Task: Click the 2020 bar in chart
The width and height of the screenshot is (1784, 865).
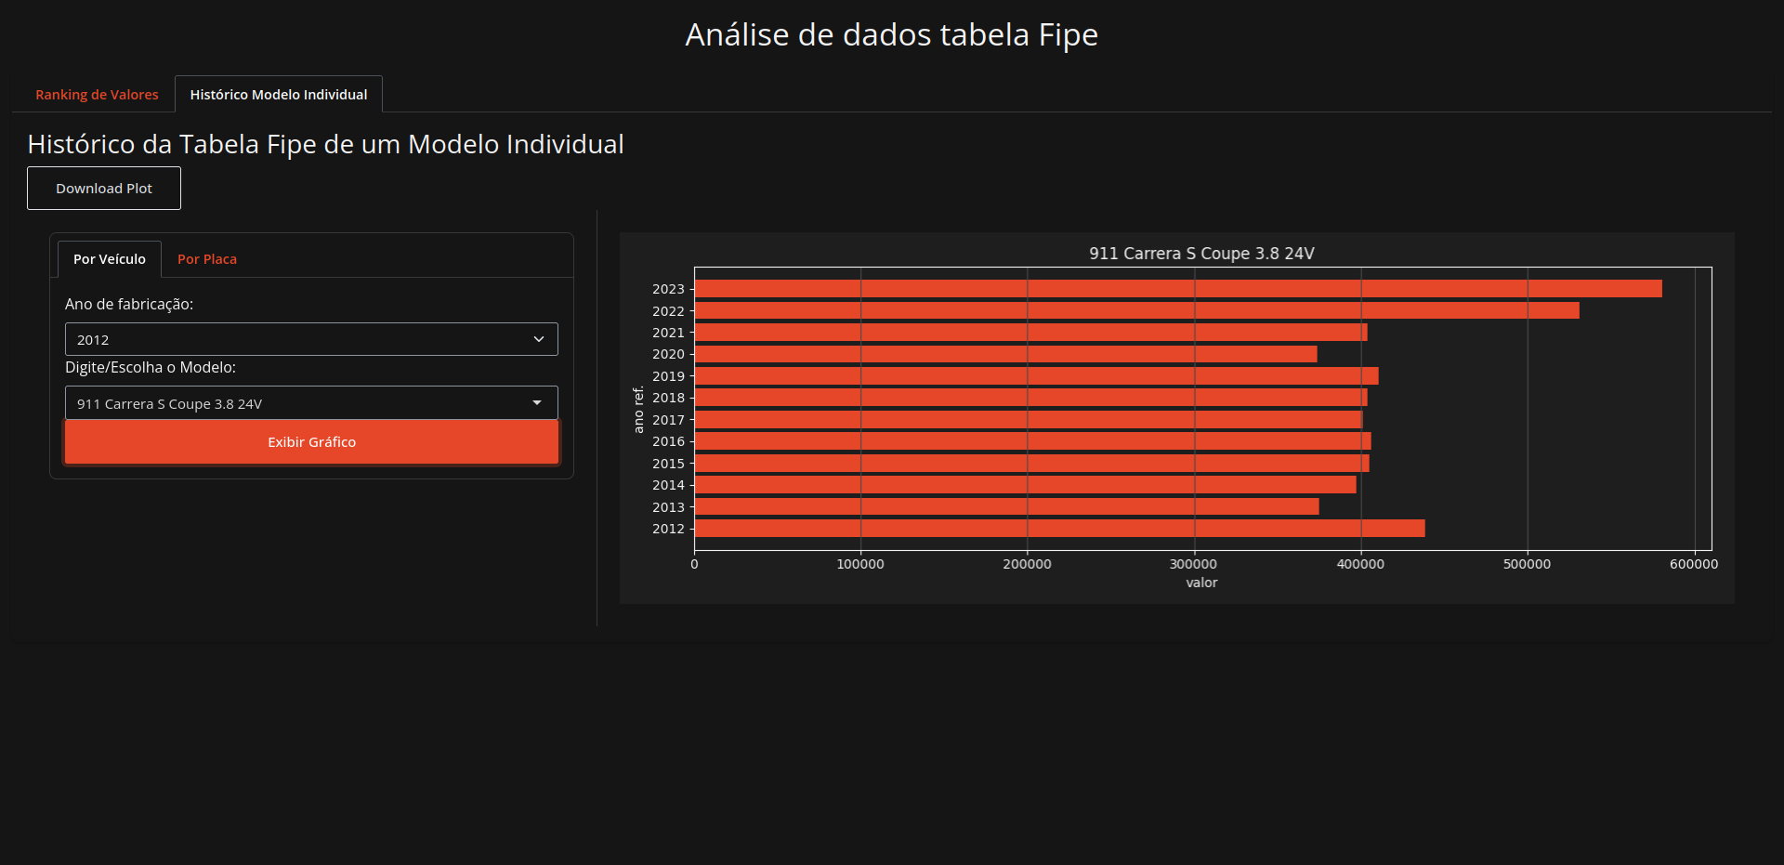Action: (1006, 354)
